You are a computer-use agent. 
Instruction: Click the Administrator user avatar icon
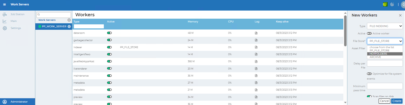pyautogui.click(x=4, y=102)
